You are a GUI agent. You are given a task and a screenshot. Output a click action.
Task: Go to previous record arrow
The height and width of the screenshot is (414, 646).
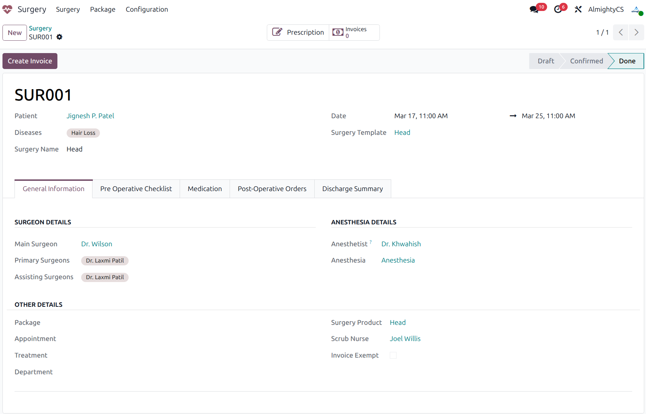pos(621,33)
